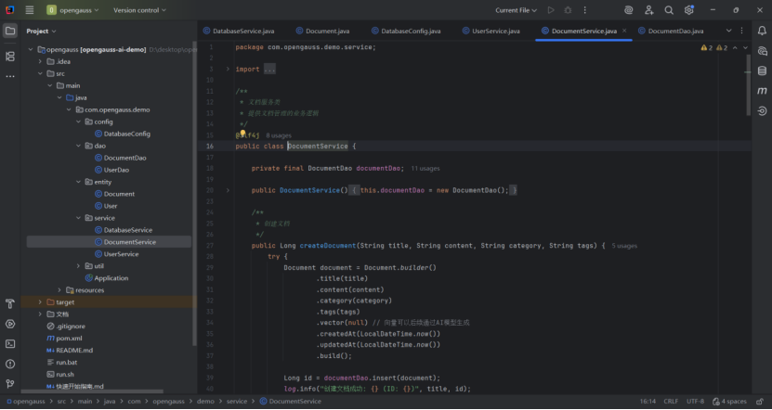Open the right-side tool window below Maven
This screenshot has width=772, height=410.
(x=762, y=111)
